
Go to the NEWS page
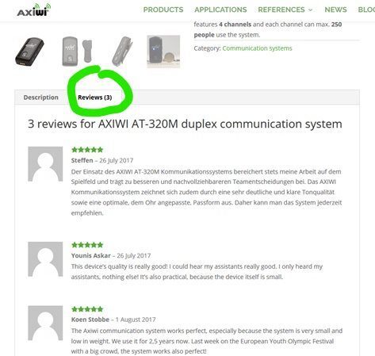(x=335, y=10)
